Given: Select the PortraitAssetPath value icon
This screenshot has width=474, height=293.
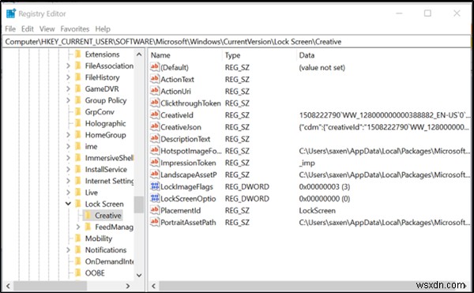Looking at the screenshot, I should pos(155,223).
